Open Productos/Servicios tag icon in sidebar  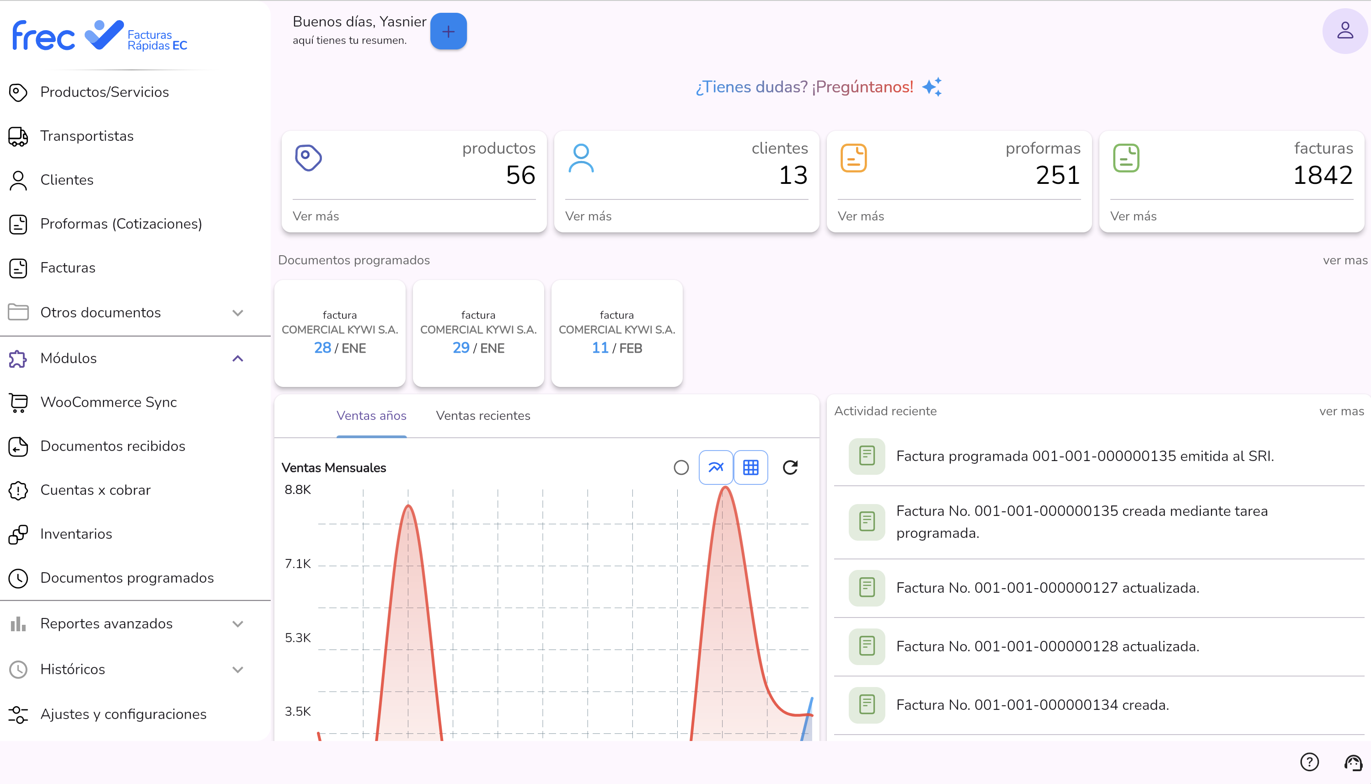18,92
